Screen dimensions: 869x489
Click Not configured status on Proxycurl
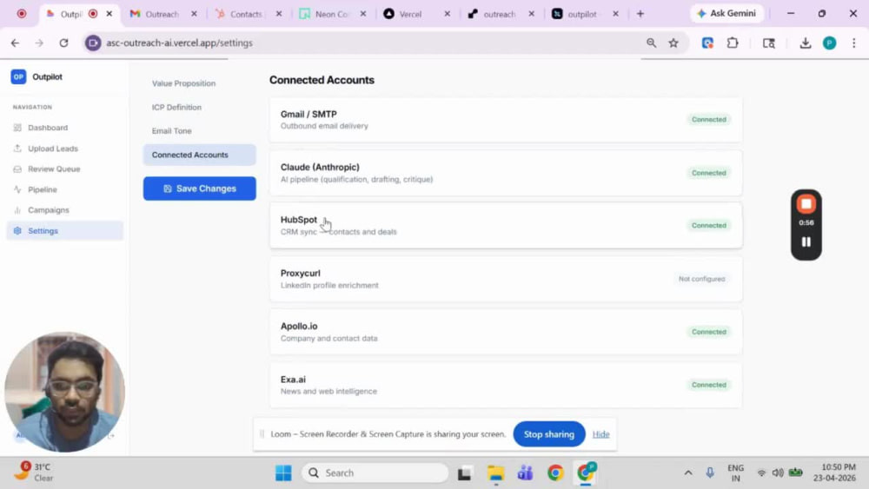701,279
